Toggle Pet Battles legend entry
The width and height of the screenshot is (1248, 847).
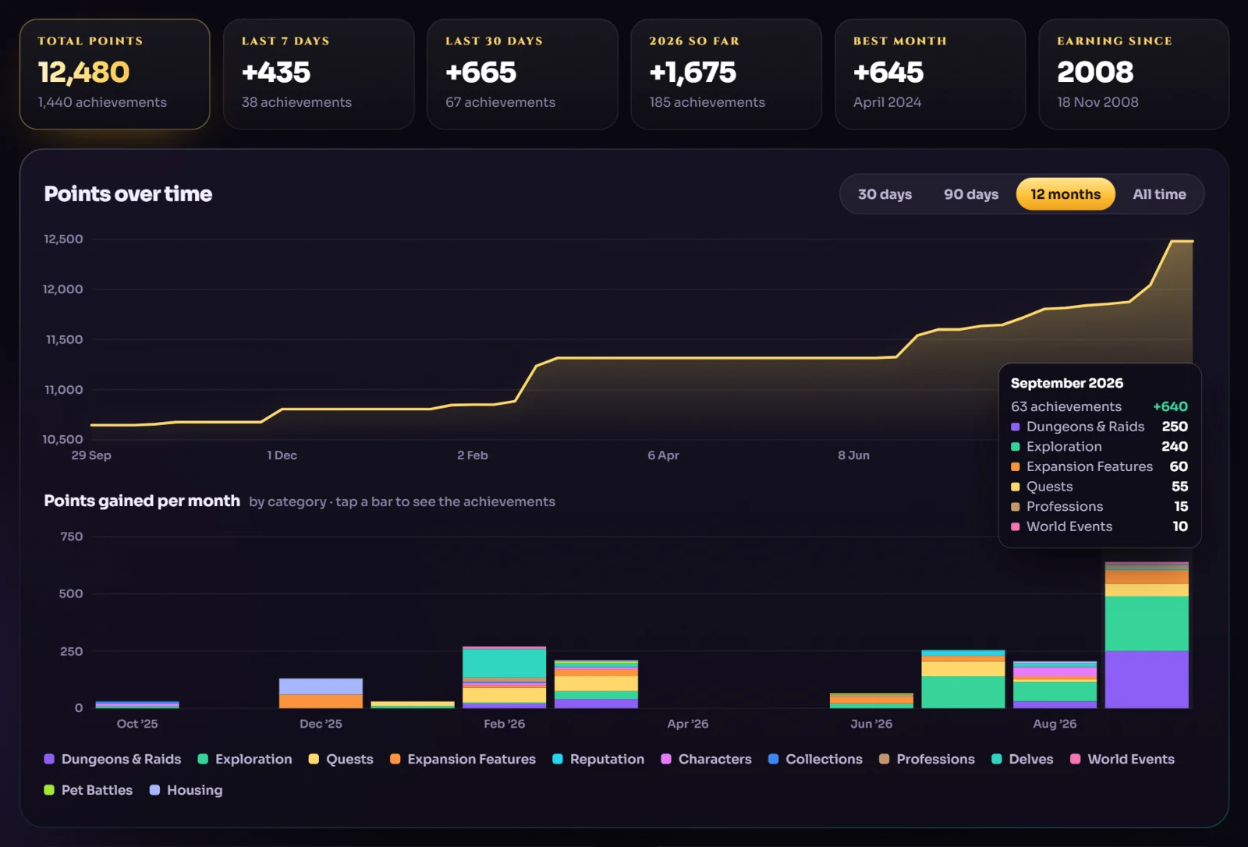(88, 790)
